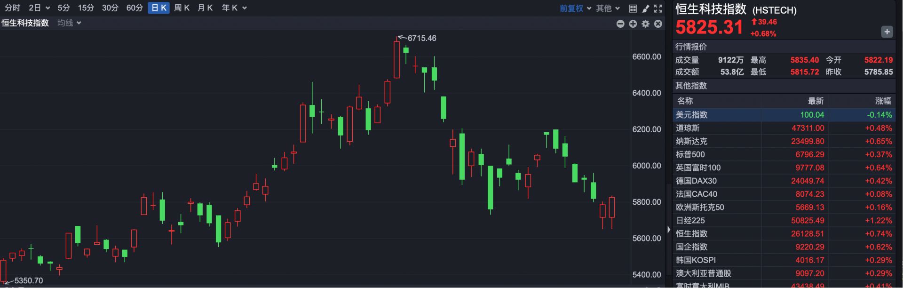Screen dimensions: 903x288
Task: Open indicator settings gear
Action: point(645,24)
